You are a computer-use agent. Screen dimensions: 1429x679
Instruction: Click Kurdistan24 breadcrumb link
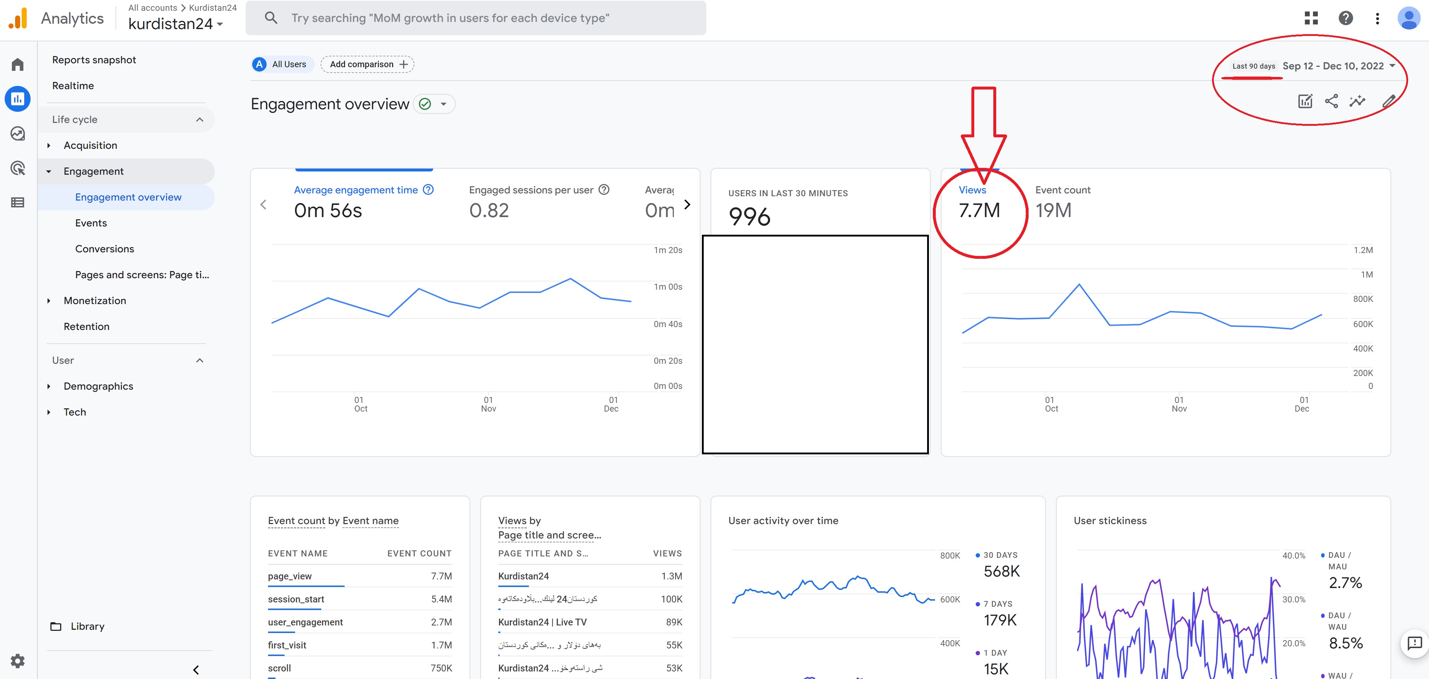[x=213, y=8]
